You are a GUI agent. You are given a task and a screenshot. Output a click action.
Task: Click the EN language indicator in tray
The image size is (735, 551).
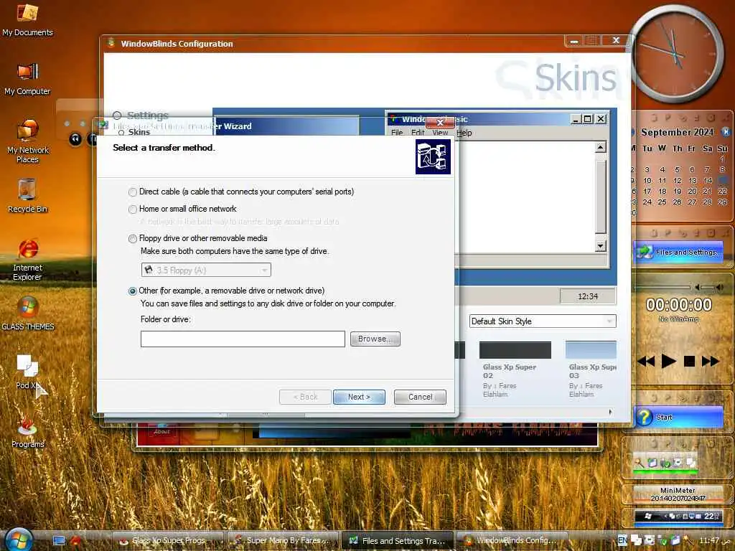pyautogui.click(x=622, y=540)
